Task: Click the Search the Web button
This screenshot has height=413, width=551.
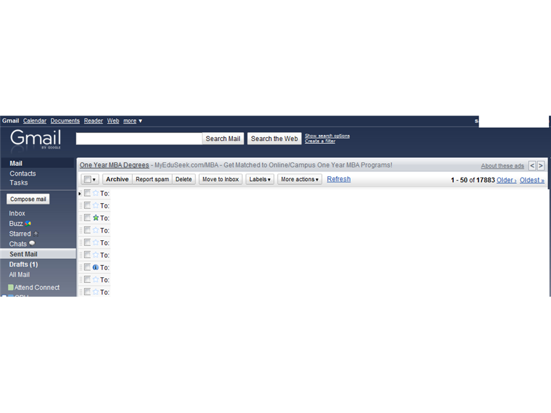Action: click(274, 139)
